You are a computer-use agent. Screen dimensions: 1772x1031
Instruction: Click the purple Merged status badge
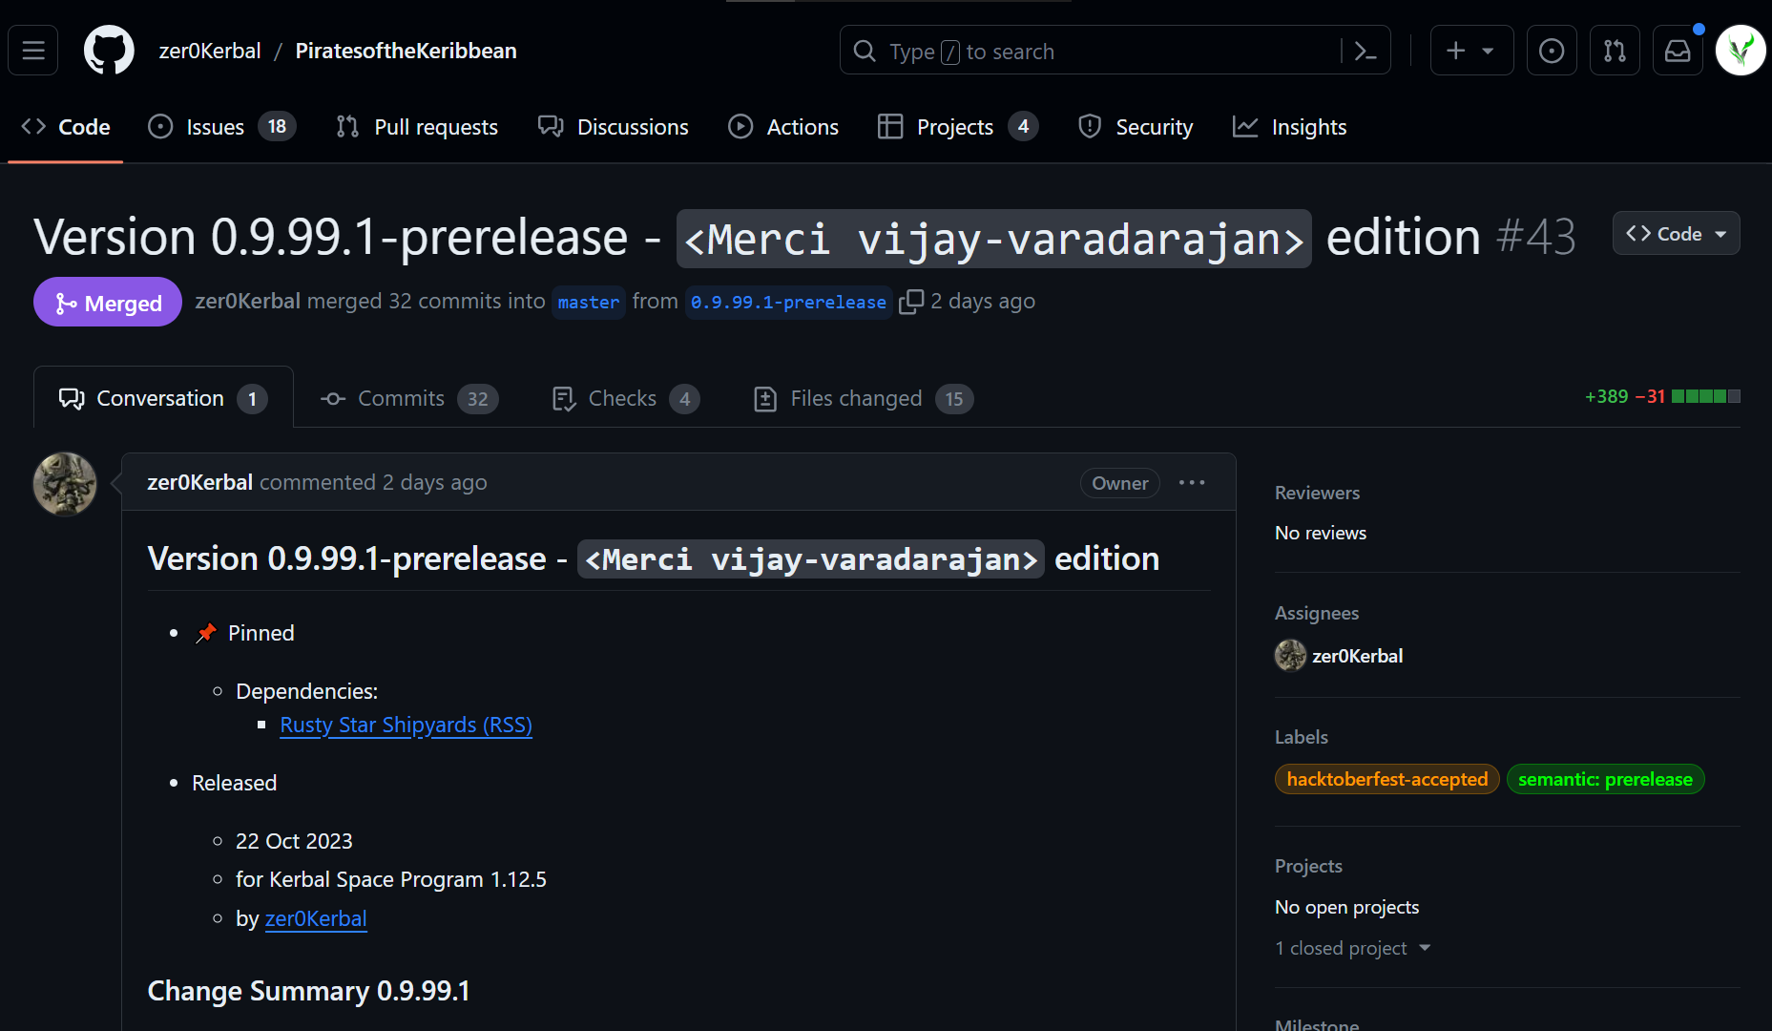108,302
